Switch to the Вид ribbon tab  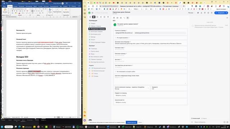point(61,6)
